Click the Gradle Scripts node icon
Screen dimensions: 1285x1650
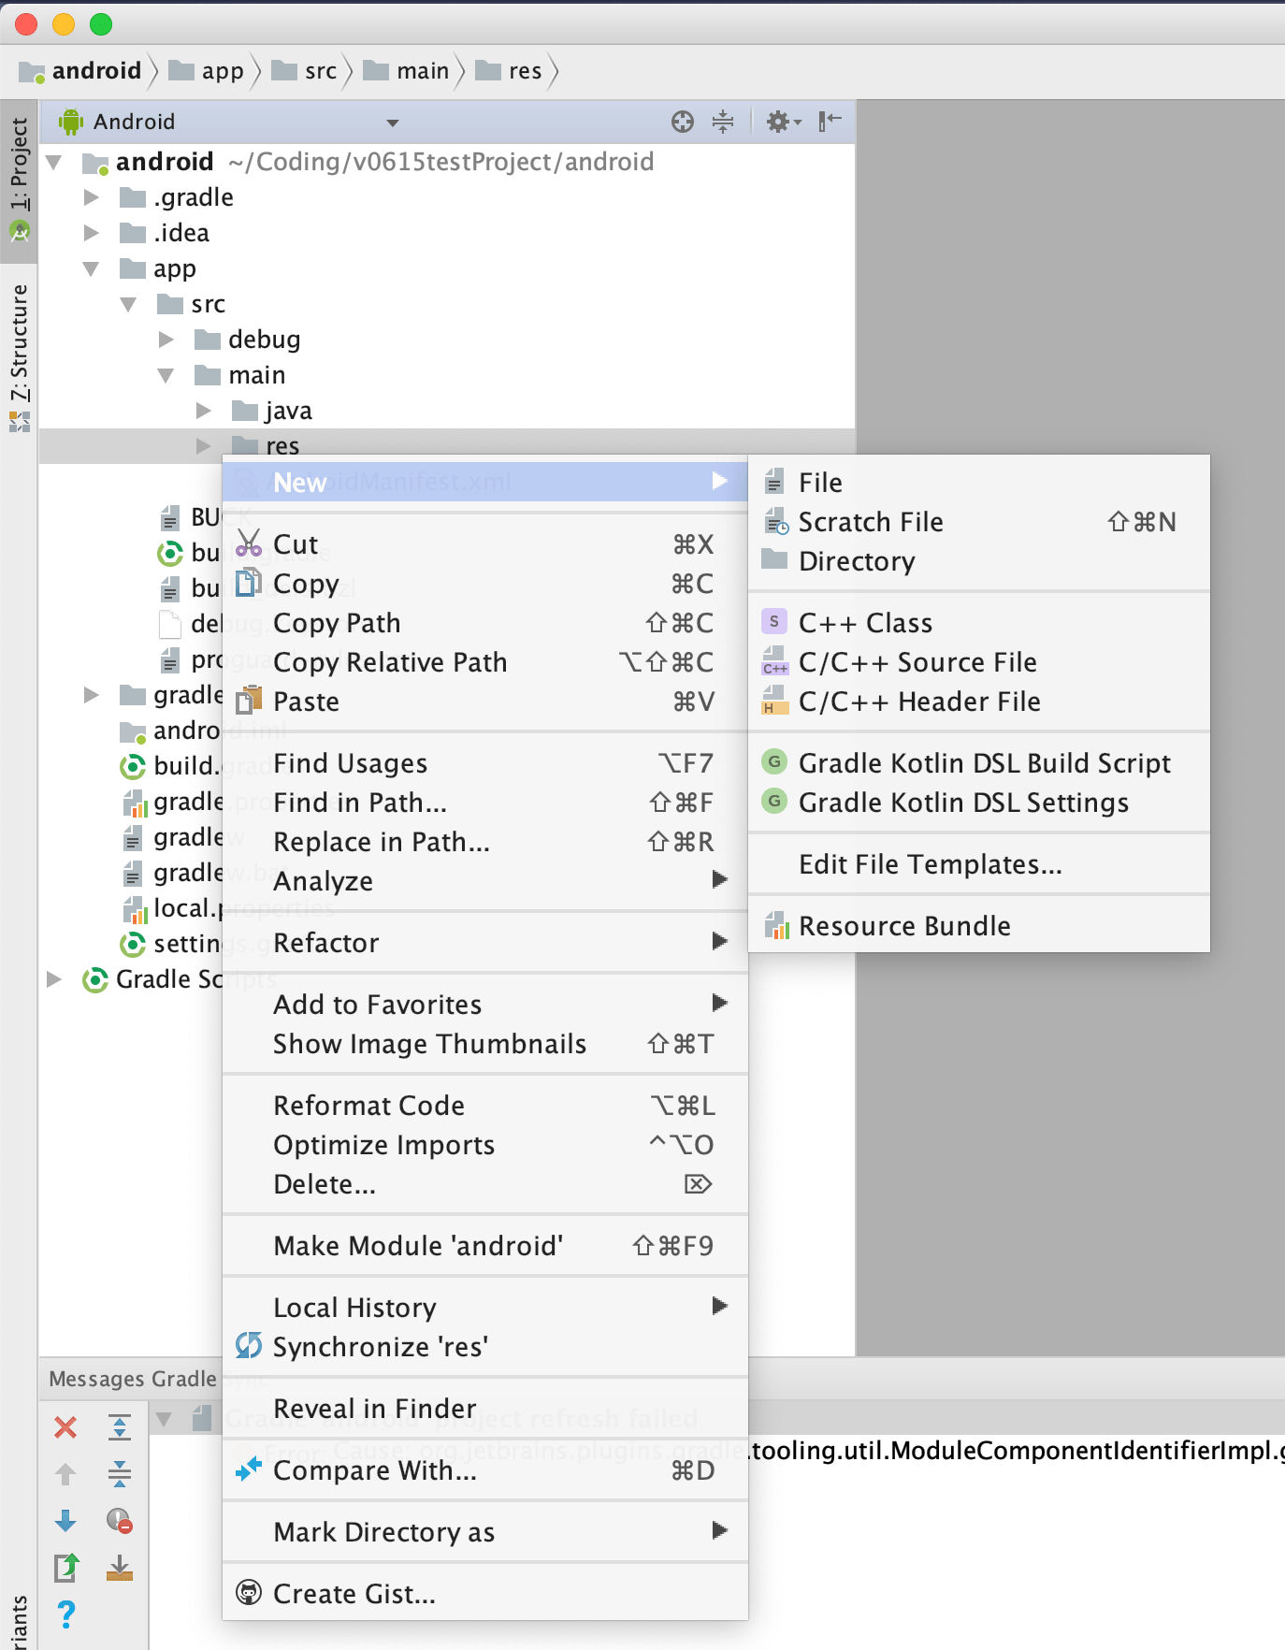point(95,980)
